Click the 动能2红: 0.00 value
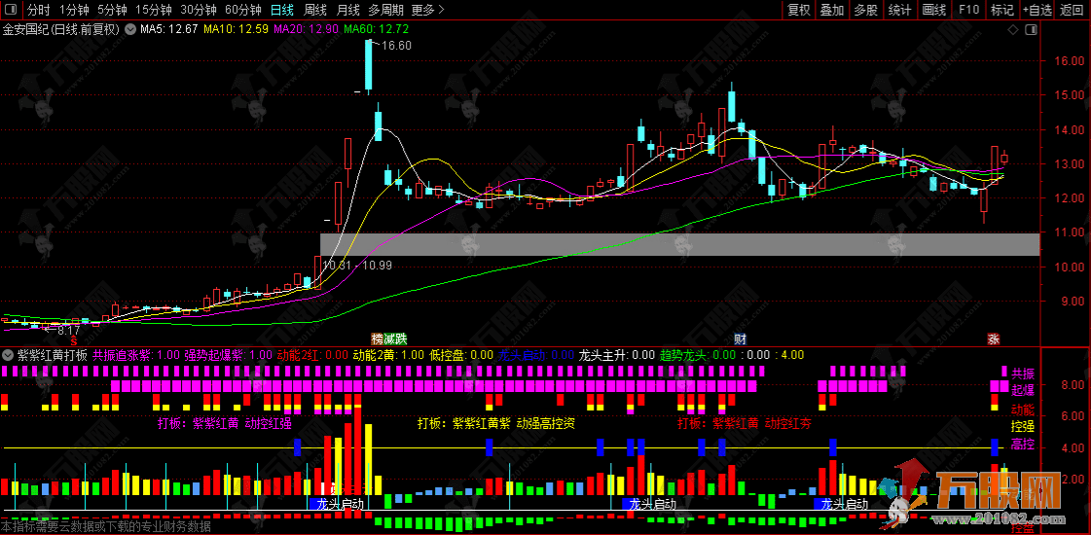The width and height of the screenshot is (1091, 535). pyautogui.click(x=313, y=355)
